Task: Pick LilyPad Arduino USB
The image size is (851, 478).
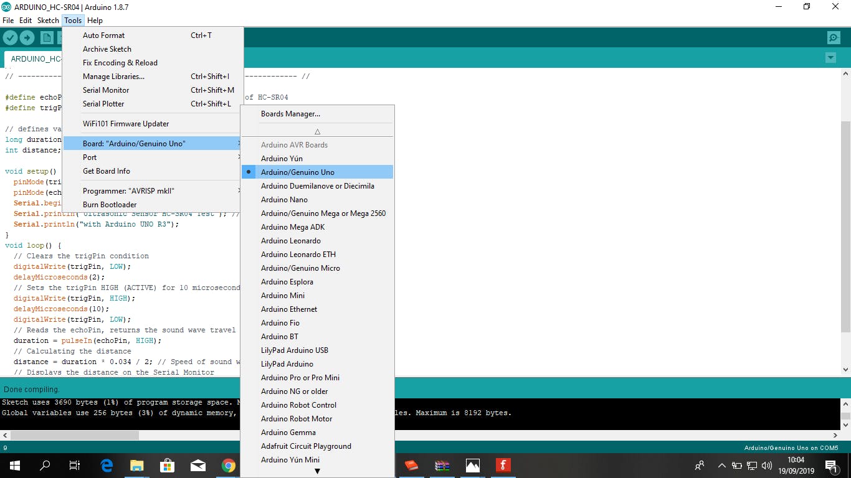Action: pyautogui.click(x=317, y=350)
